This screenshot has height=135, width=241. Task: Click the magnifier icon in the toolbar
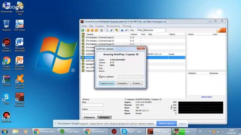click(x=126, y=30)
